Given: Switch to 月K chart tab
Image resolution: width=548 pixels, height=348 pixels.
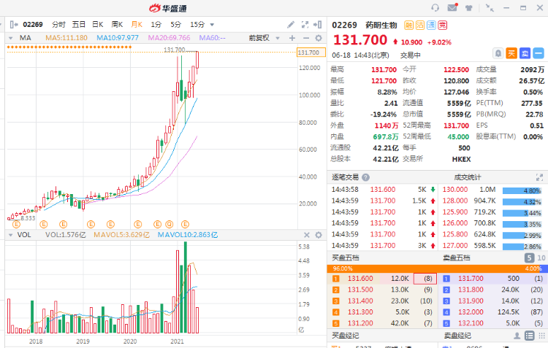Looking at the screenshot, I should 137,24.
